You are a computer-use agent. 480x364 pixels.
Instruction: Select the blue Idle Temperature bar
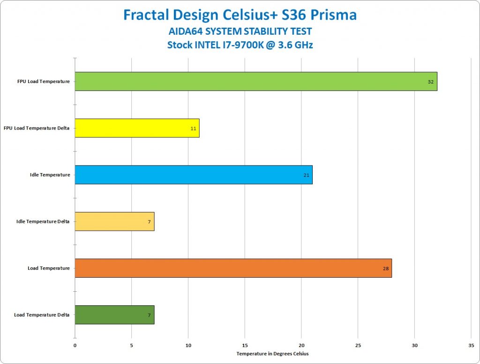(x=194, y=175)
